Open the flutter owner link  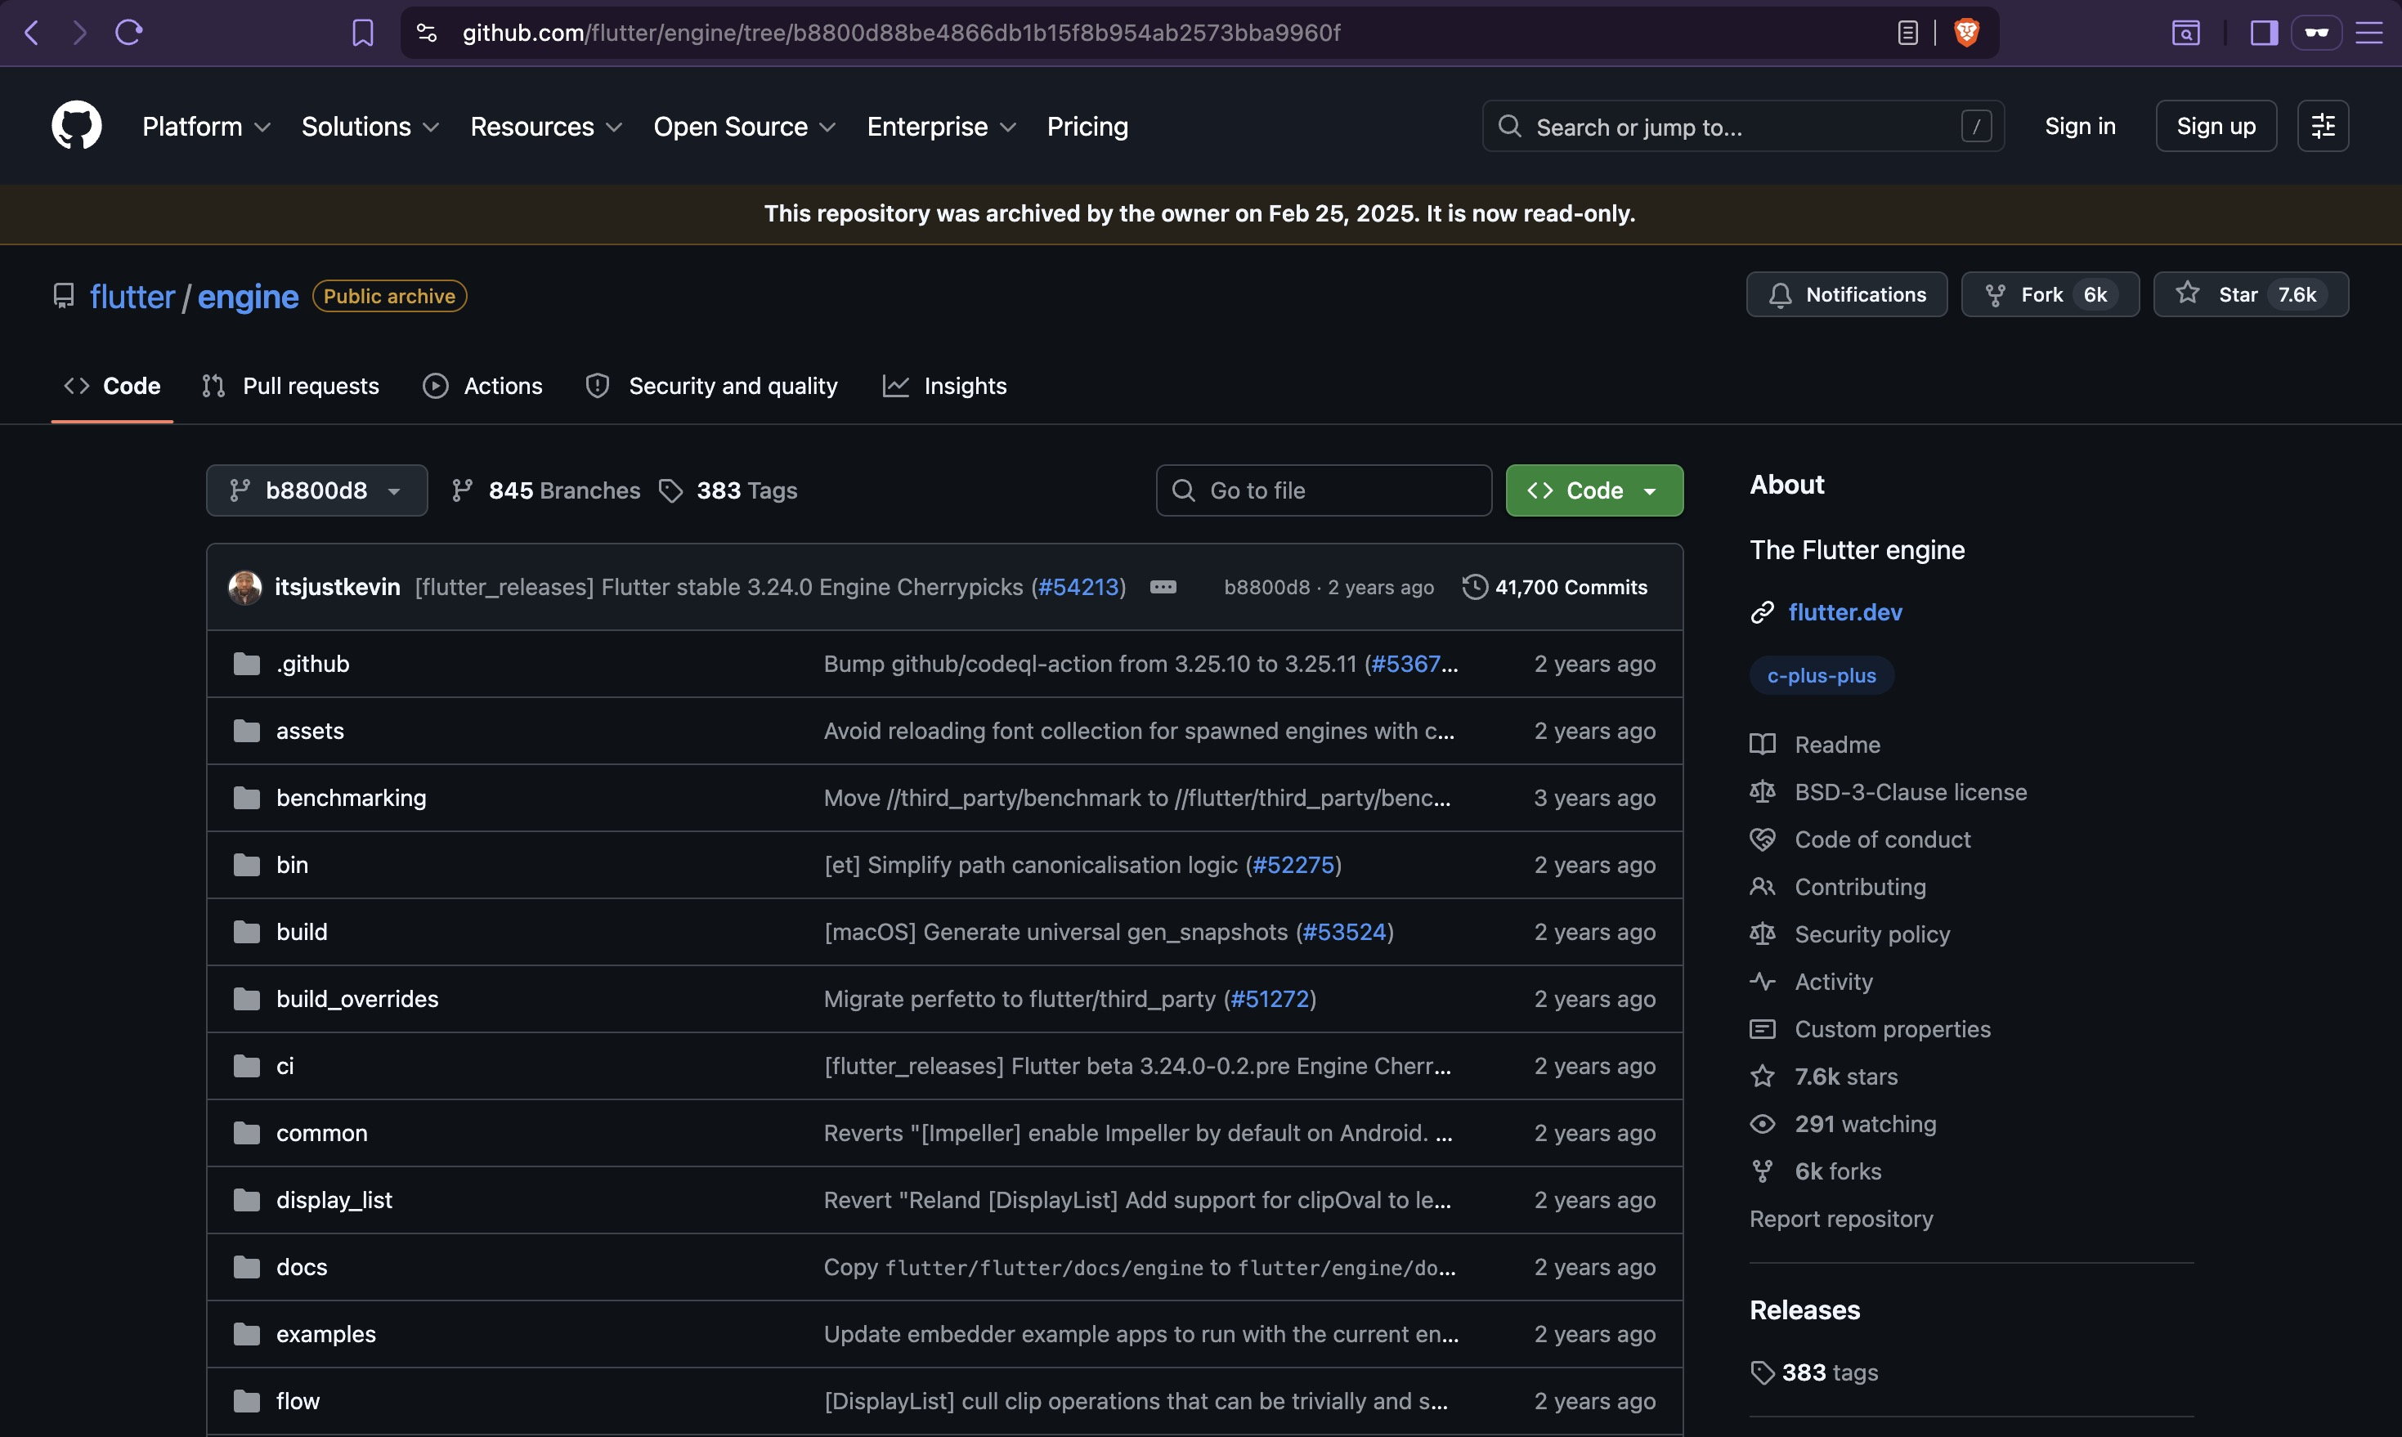pyautogui.click(x=132, y=296)
